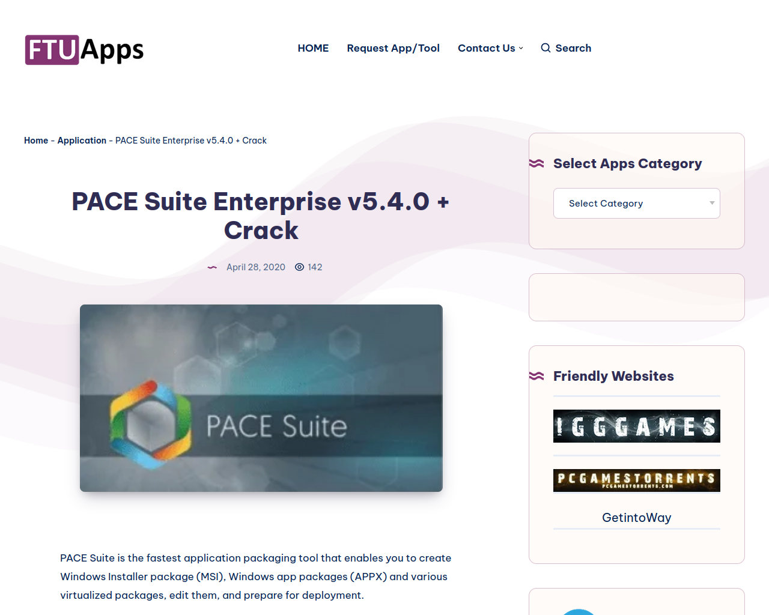Viewport: 769px width, 615px height.
Task: Click the PACE Suite Enterprise v5.4.0 title
Action: click(x=261, y=216)
